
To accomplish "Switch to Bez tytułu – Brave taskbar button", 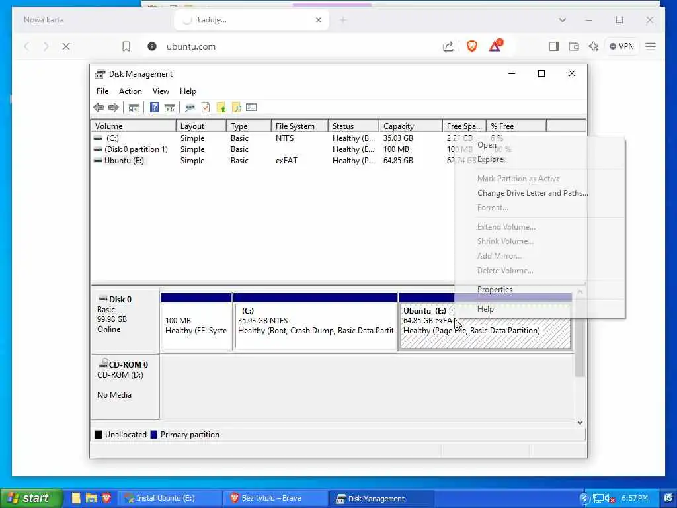I will point(275,498).
